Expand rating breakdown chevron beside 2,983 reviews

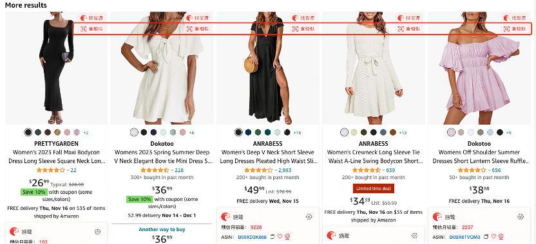276,170
